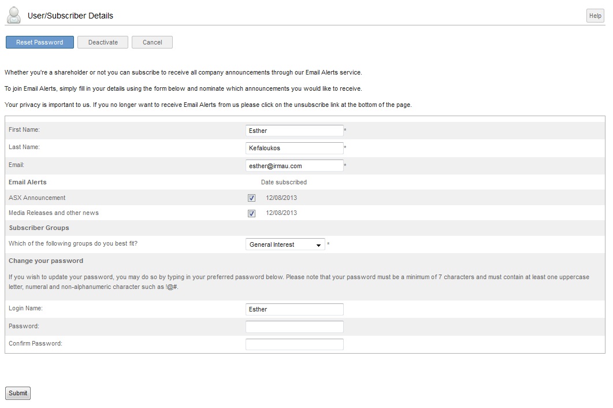The image size is (613, 408).
Task: Click the Email Alerts section heading
Action: pos(27,182)
